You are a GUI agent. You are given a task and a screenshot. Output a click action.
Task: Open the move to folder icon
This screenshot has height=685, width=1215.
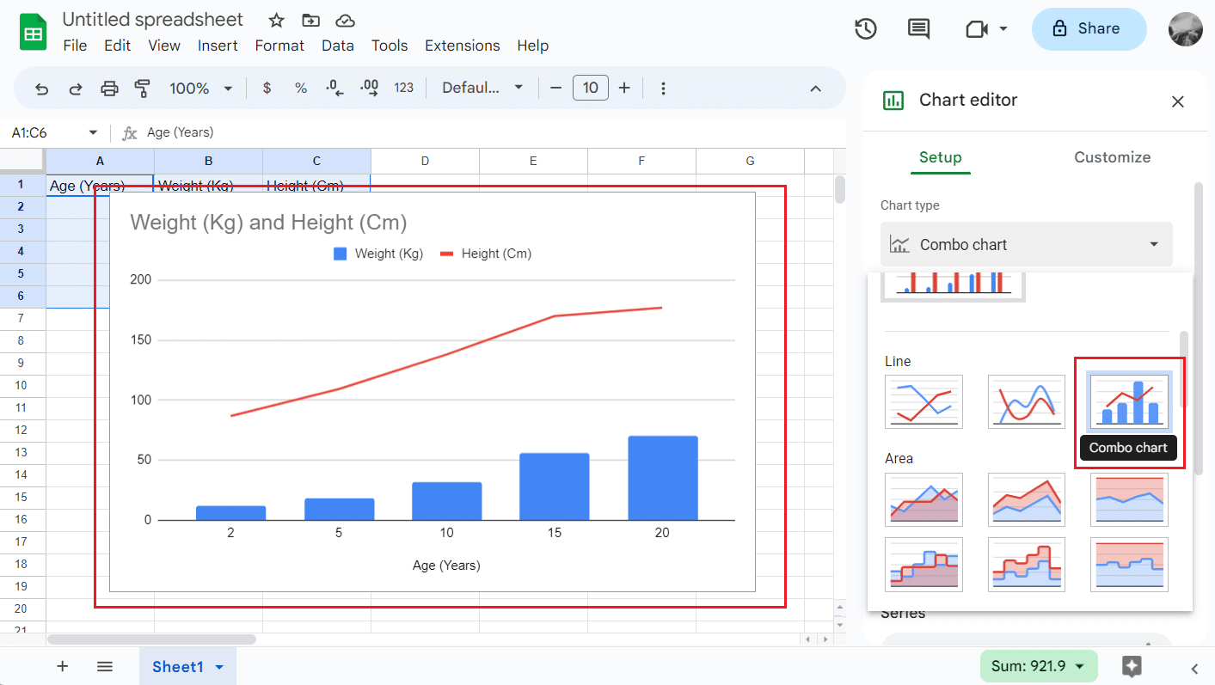pos(310,20)
